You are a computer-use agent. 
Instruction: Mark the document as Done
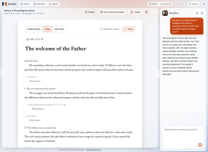click(129, 29)
